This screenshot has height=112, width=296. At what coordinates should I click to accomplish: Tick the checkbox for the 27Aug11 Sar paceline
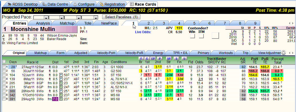click(x=4, y=67)
